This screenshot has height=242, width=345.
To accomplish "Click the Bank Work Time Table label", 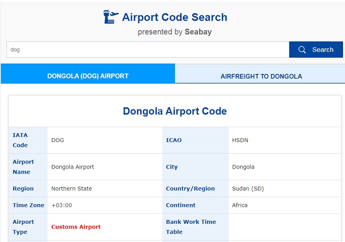I will tap(191, 227).
